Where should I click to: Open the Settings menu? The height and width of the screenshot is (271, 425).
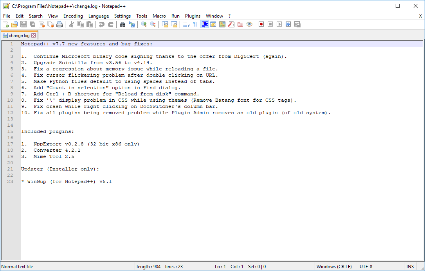[x=122, y=16]
